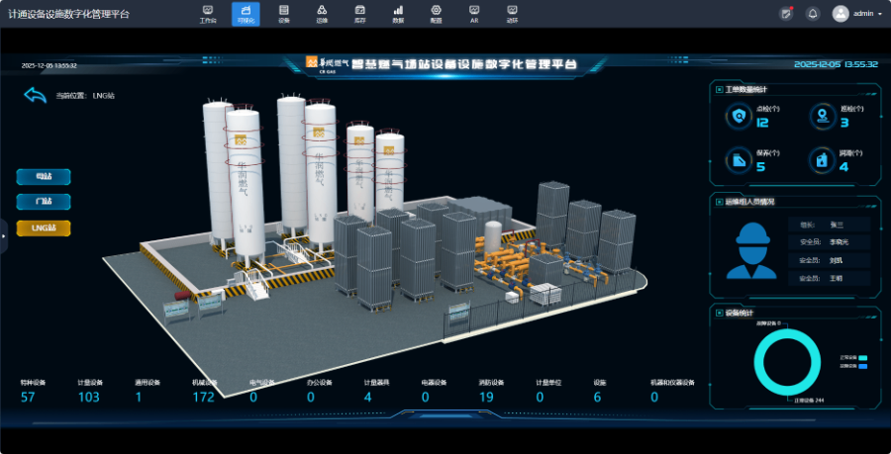Select the LNG站 station button

[x=44, y=227]
